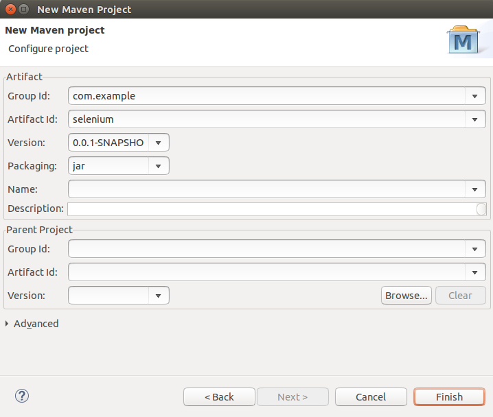This screenshot has width=493, height=417.
Task: Click the 'Configure project' subtitle text
Action: point(49,49)
